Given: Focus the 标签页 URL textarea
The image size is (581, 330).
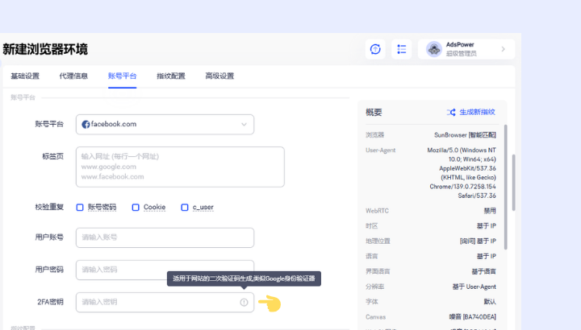Looking at the screenshot, I should click(x=180, y=167).
